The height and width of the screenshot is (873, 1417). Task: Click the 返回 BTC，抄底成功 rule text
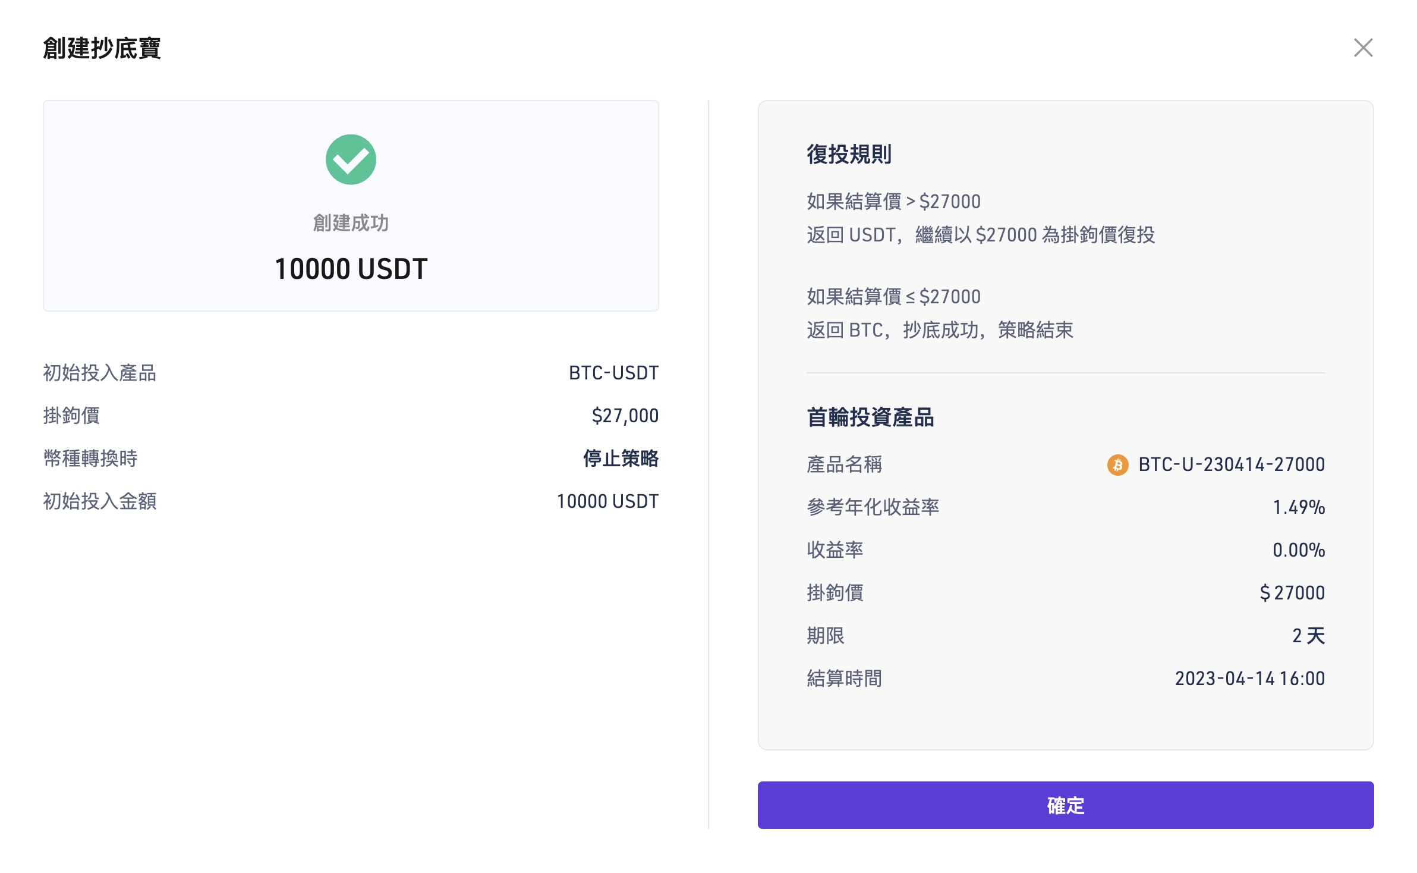[940, 330]
